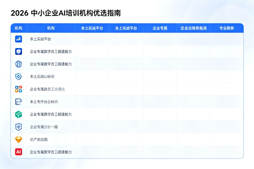The image size is (254, 169).
Task: Click the green cube icon
Action: point(19,114)
